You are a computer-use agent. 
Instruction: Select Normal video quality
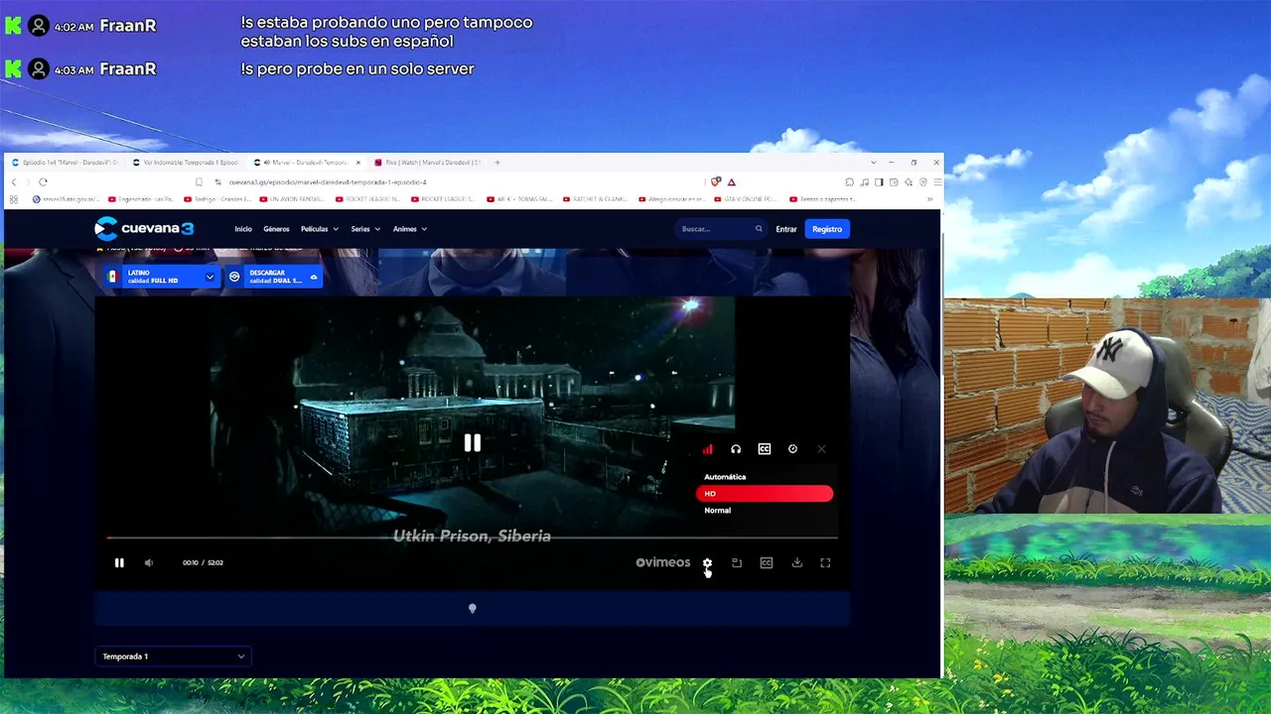(765, 511)
